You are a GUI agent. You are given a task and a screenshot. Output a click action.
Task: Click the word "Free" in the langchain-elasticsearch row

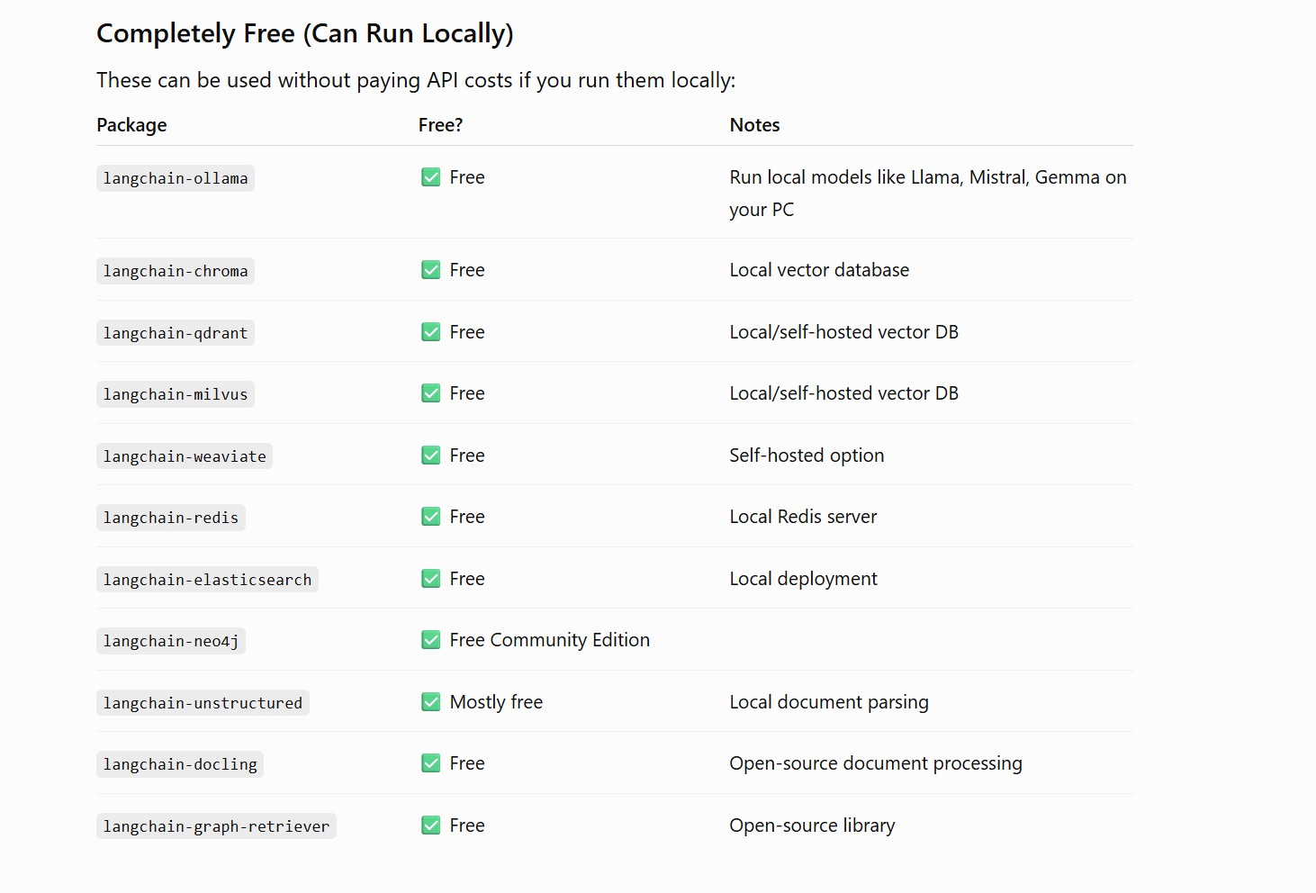[467, 579]
